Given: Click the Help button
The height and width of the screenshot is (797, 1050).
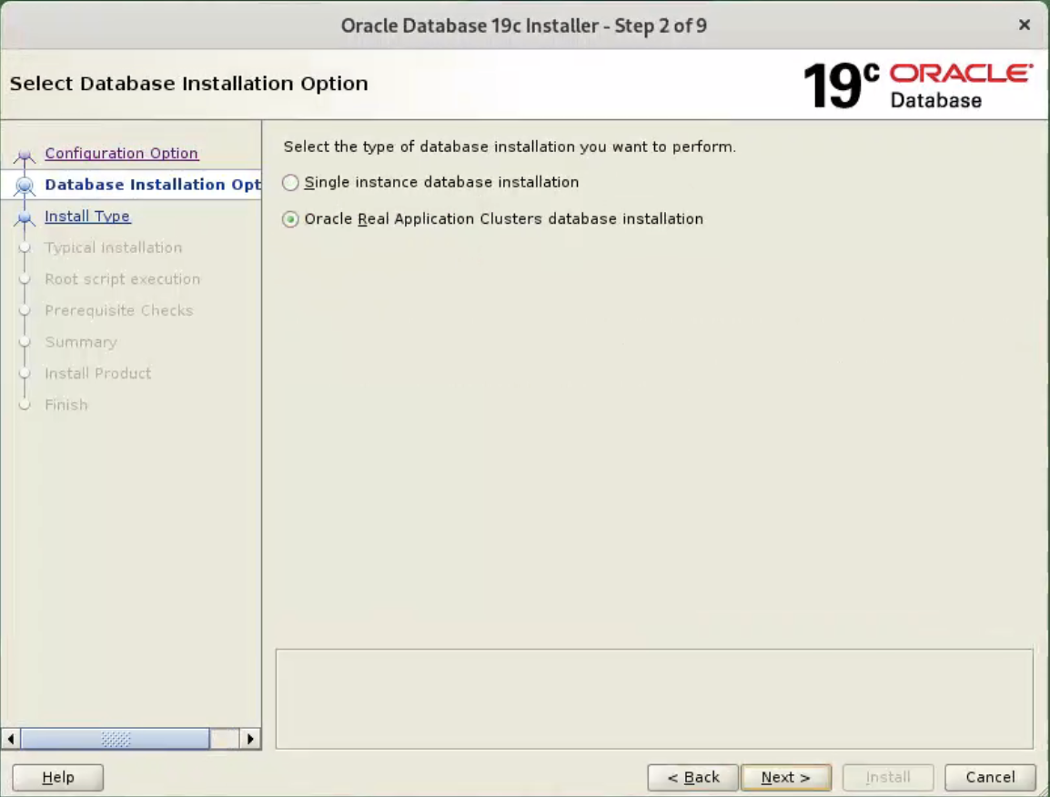Looking at the screenshot, I should click(x=57, y=777).
